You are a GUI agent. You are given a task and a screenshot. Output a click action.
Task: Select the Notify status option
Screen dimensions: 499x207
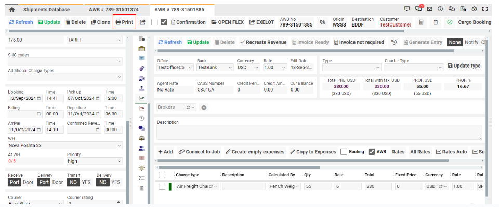(471, 42)
